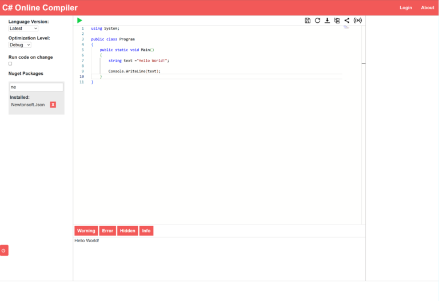Click the Nuget Packages heading label

(x=26, y=74)
